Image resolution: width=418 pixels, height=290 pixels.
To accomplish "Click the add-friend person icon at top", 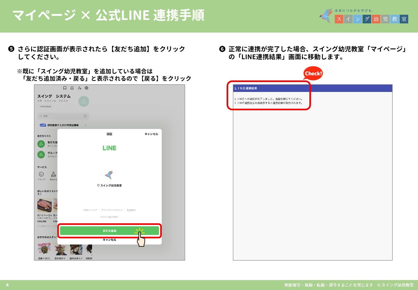I will pyautogui.click(x=79, y=88).
